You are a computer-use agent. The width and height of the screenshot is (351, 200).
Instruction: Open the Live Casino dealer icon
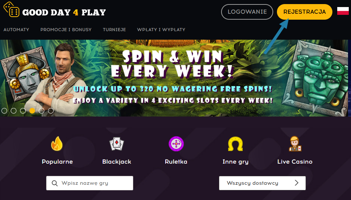(x=295, y=144)
